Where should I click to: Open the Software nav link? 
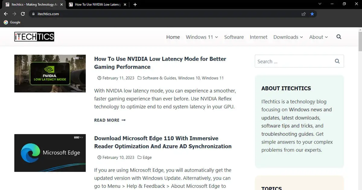point(234,37)
